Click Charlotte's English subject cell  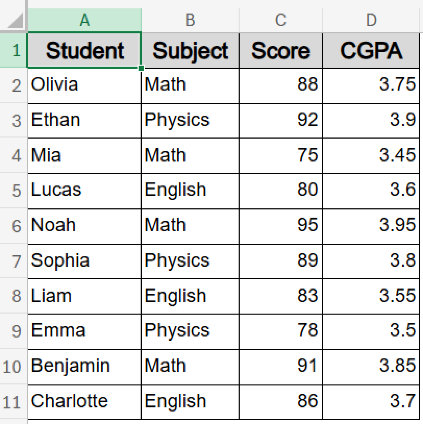190,402
